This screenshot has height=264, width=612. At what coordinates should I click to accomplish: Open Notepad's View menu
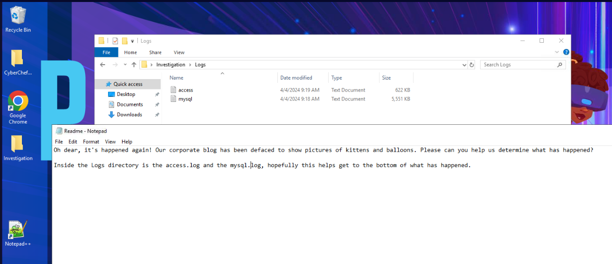[111, 142]
